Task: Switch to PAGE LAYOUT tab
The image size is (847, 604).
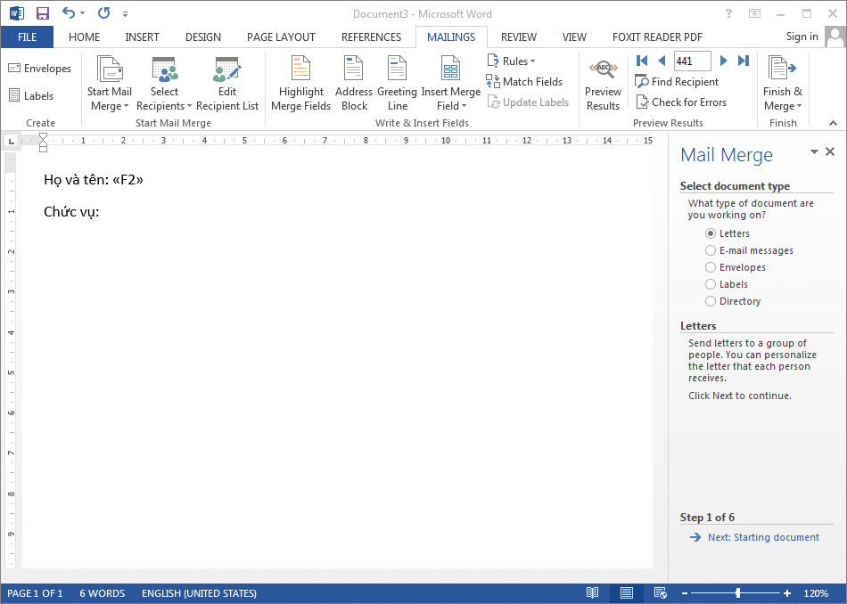Action: pyautogui.click(x=281, y=37)
